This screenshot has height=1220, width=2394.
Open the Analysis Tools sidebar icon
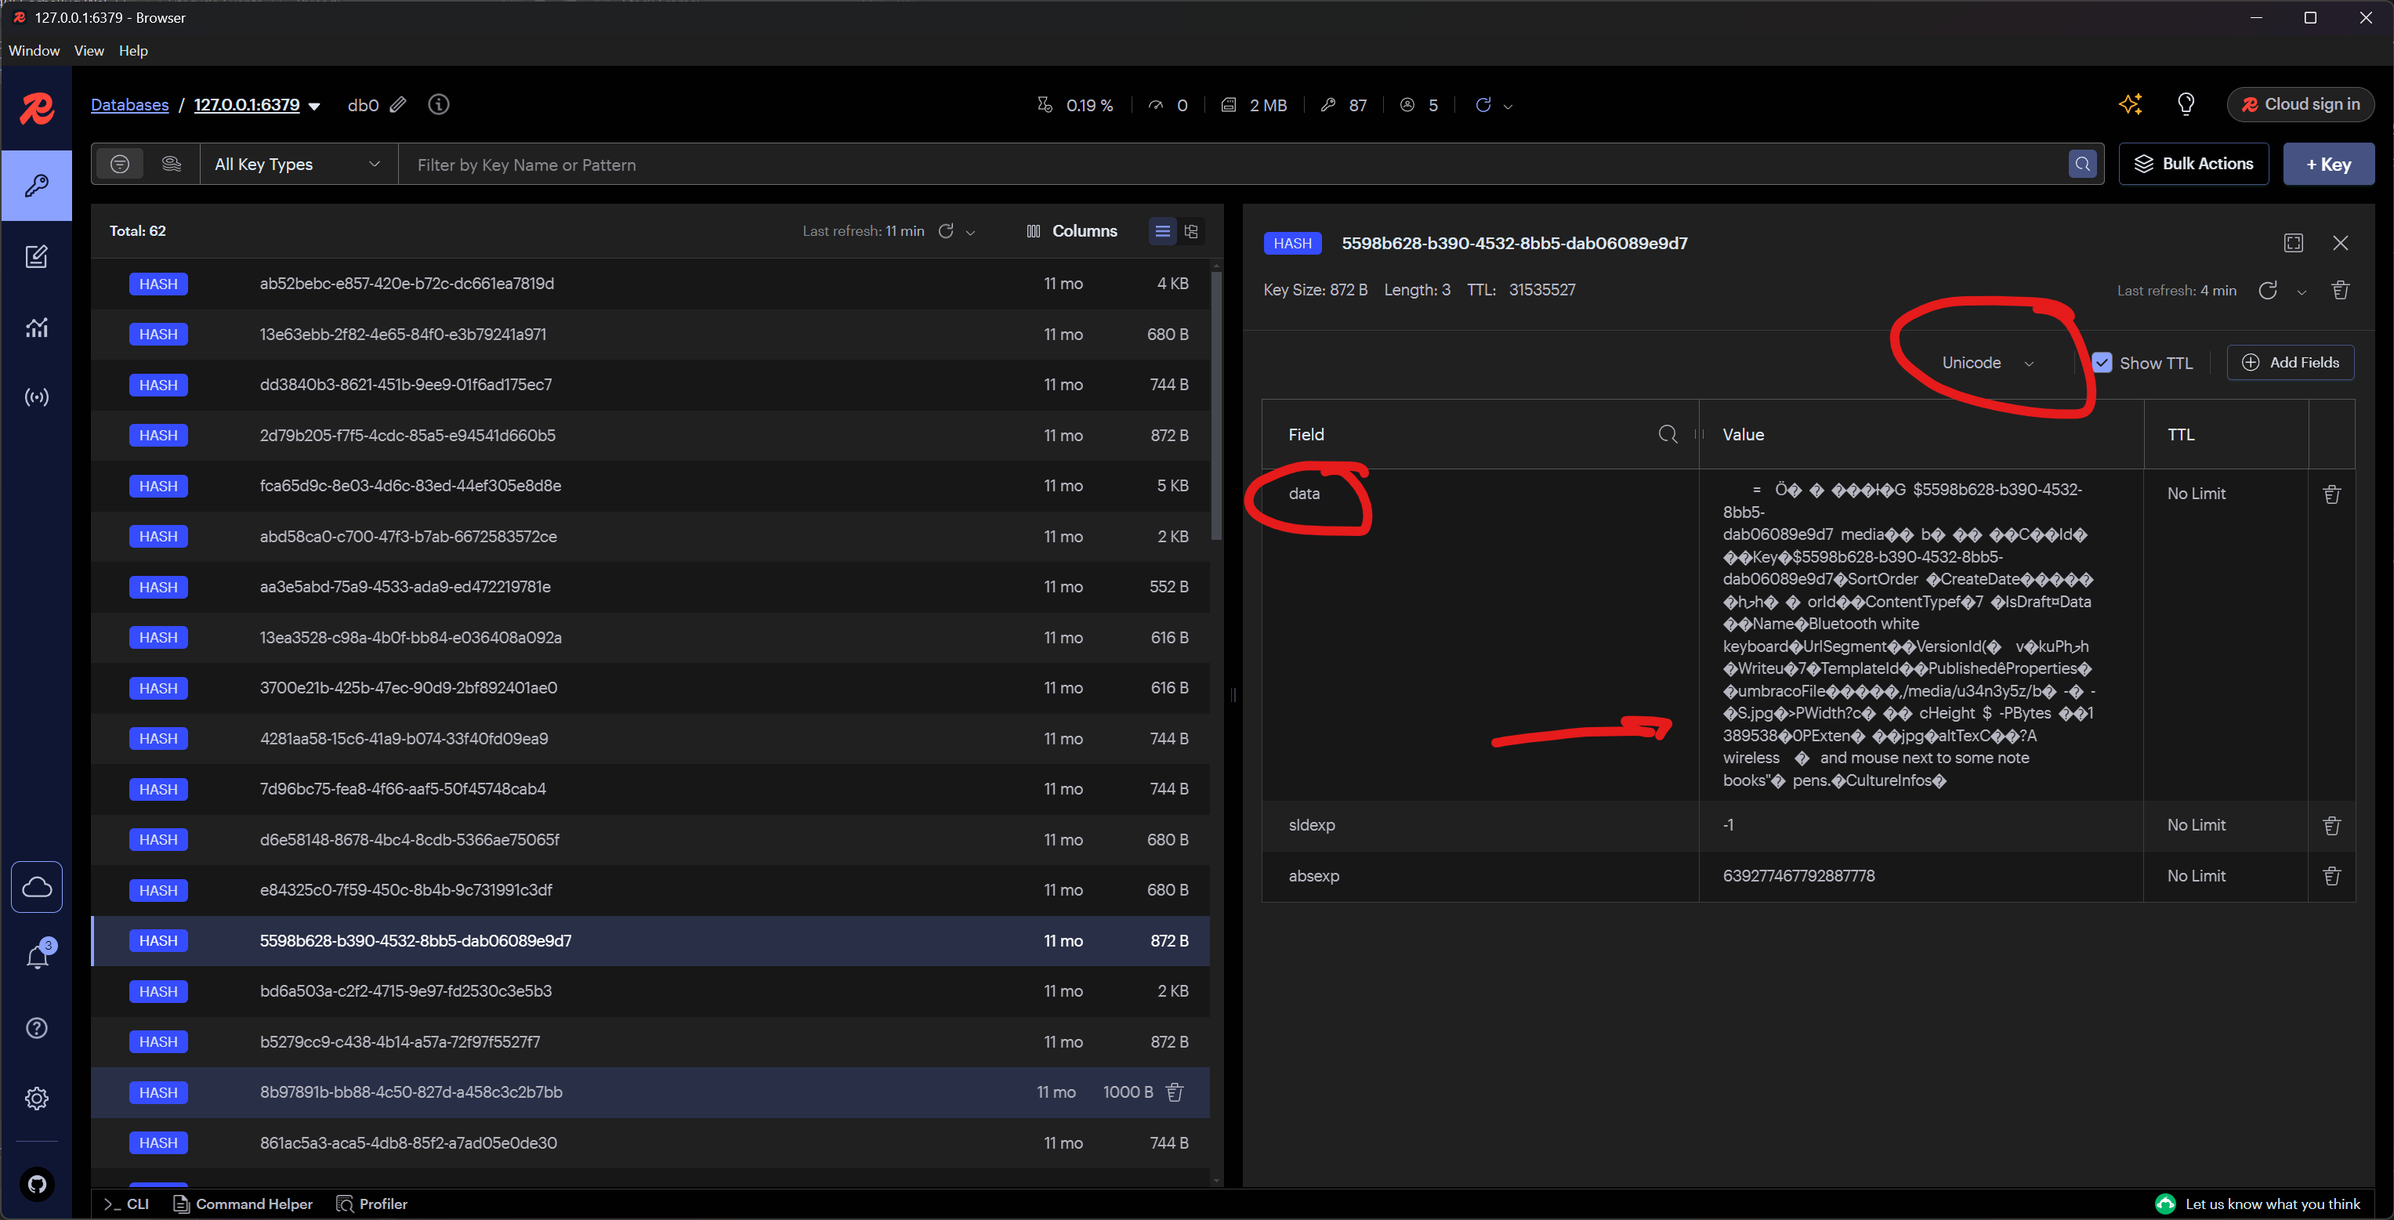[36, 327]
